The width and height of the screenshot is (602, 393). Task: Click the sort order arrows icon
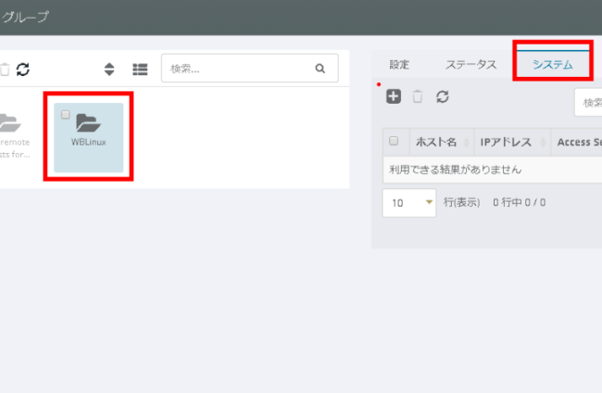[x=108, y=69]
